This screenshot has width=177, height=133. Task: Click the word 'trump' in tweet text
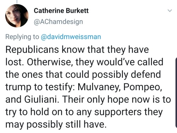click(18, 87)
